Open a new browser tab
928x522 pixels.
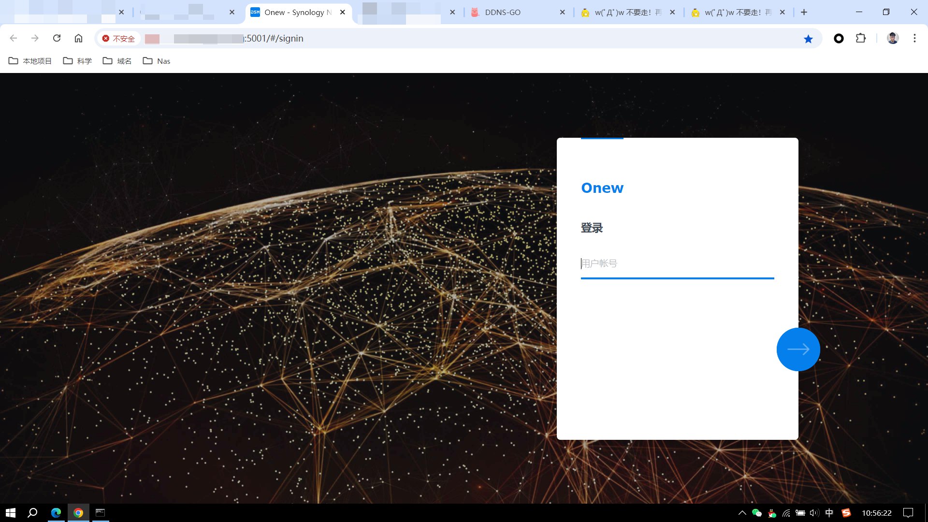[x=804, y=13]
